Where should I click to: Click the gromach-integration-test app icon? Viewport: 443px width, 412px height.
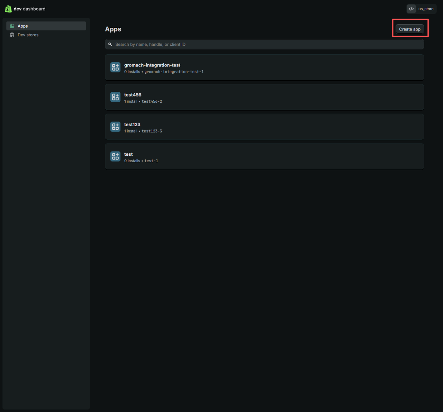coord(115,67)
